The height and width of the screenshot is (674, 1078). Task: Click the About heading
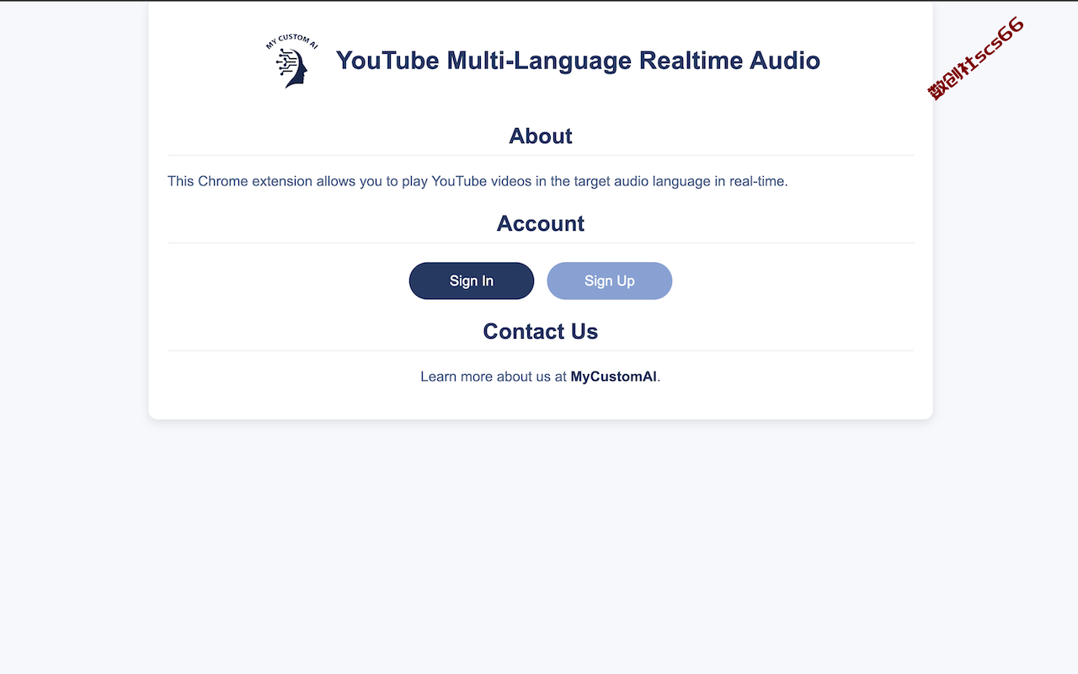[541, 136]
